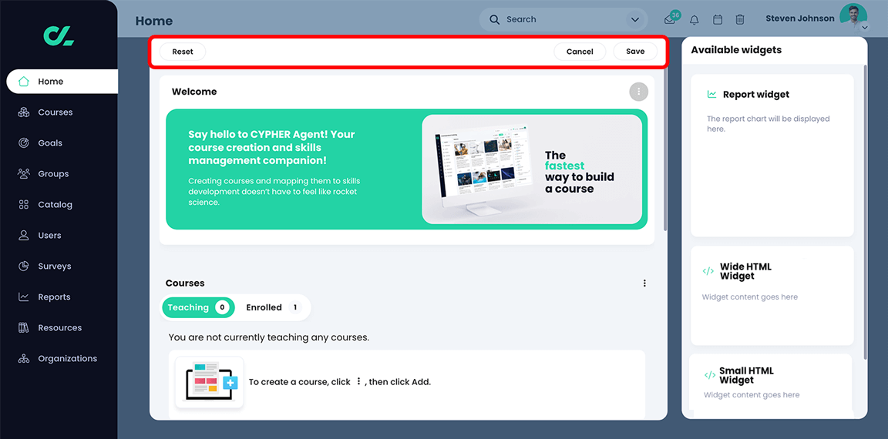Open the Welcome widget three-dot menu
Viewport: 888px width, 439px height.
pos(639,92)
